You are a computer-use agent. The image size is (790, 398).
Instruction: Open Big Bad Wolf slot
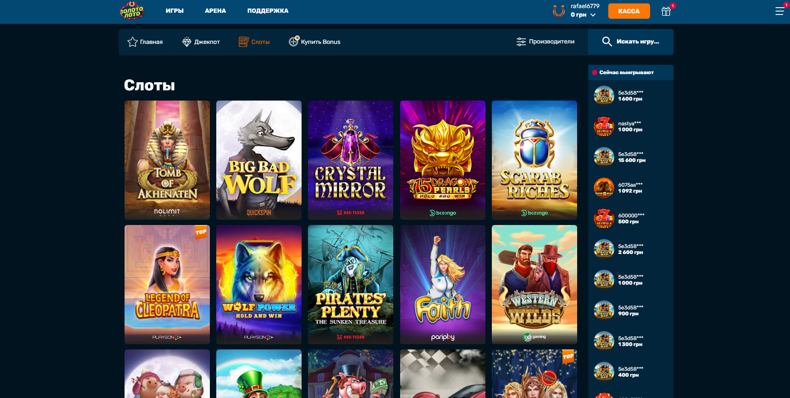(259, 160)
